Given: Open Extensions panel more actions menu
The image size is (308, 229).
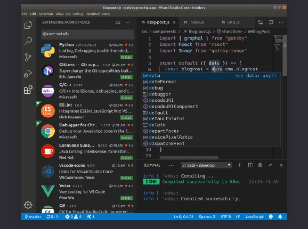Looking at the screenshot, I should [x=128, y=22].
